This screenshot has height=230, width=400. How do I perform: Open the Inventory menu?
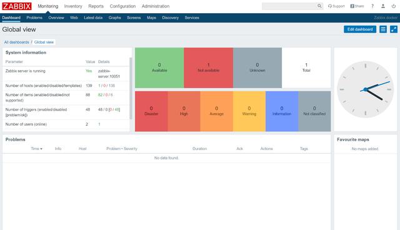coord(73,6)
